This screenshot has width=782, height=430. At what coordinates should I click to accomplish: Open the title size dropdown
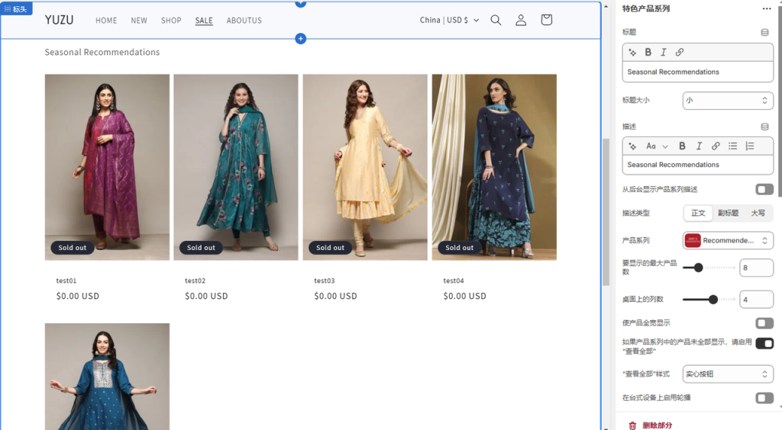coord(728,101)
